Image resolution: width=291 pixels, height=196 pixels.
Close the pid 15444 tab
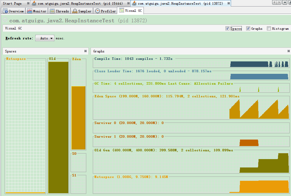(x=128, y=3)
